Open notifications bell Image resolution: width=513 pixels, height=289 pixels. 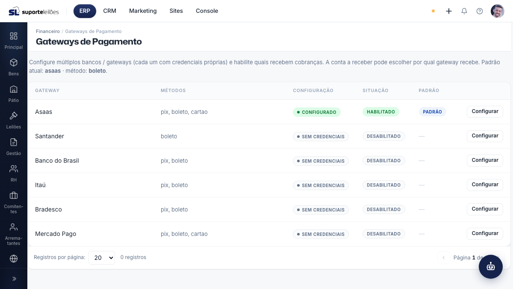pos(464,11)
